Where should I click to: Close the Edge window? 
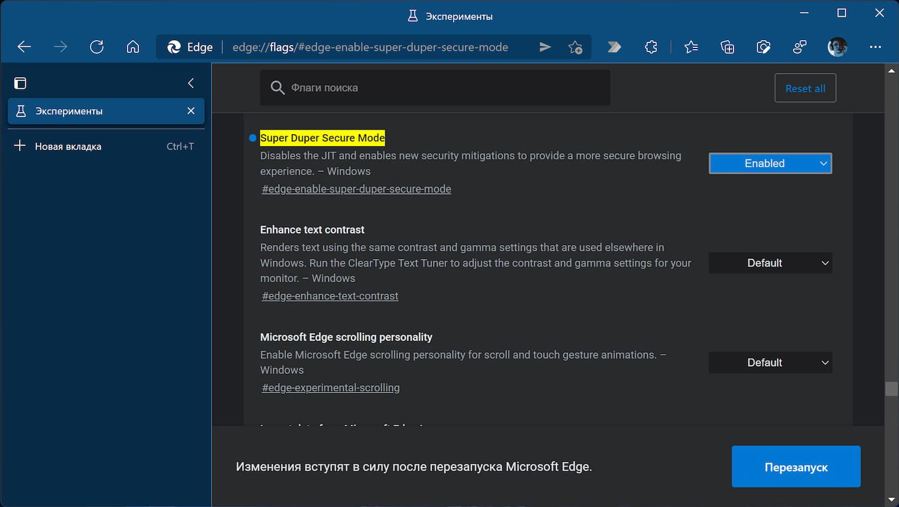click(x=879, y=13)
